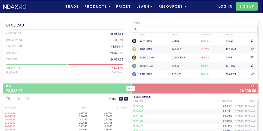Click the XRP coin icon
The image size is (263, 131).
pos(134,41)
